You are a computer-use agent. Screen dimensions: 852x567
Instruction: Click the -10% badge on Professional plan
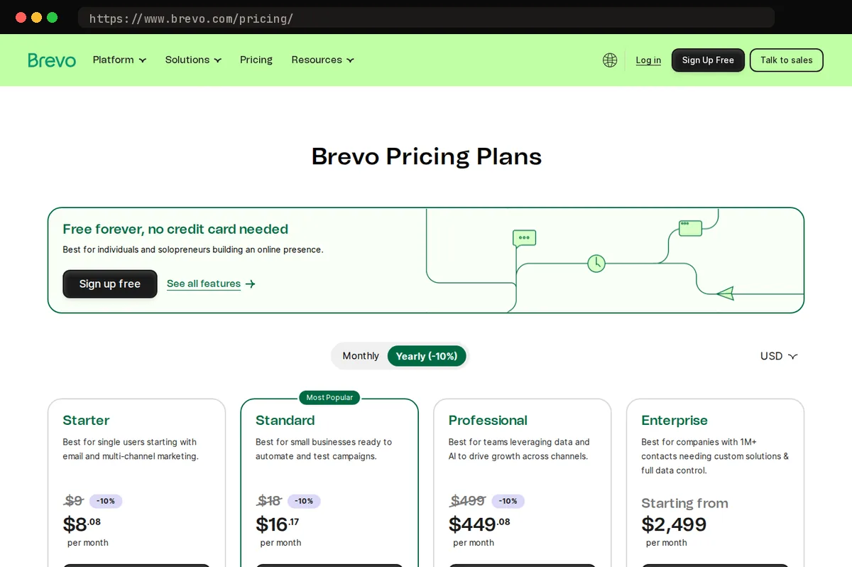pyautogui.click(x=508, y=501)
